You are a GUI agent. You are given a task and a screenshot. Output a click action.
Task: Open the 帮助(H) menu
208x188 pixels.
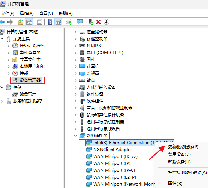click(66, 14)
